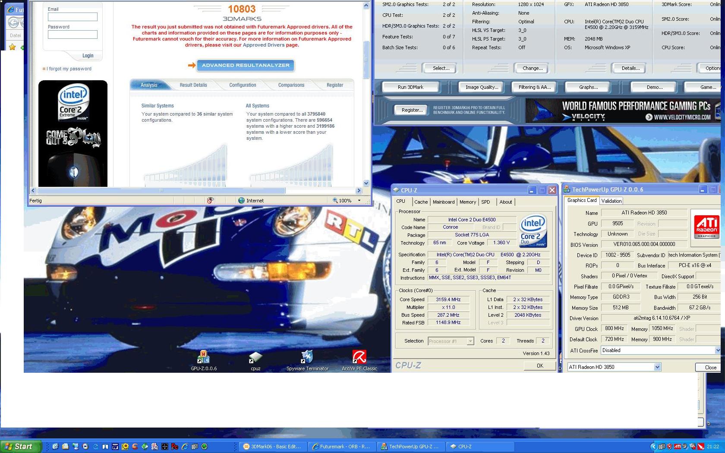
Task: Open the Mainboard tab in CPU-Z
Action: [x=444, y=202]
